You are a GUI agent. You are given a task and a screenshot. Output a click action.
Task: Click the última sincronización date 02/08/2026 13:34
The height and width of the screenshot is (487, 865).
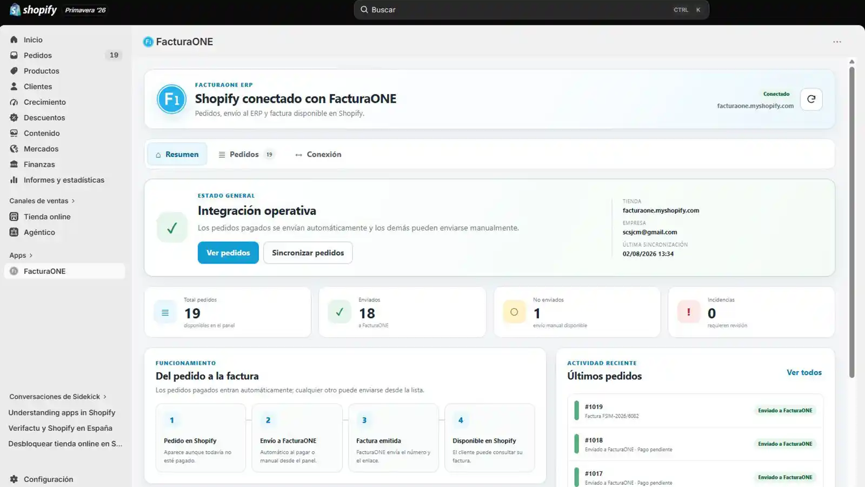click(x=648, y=254)
